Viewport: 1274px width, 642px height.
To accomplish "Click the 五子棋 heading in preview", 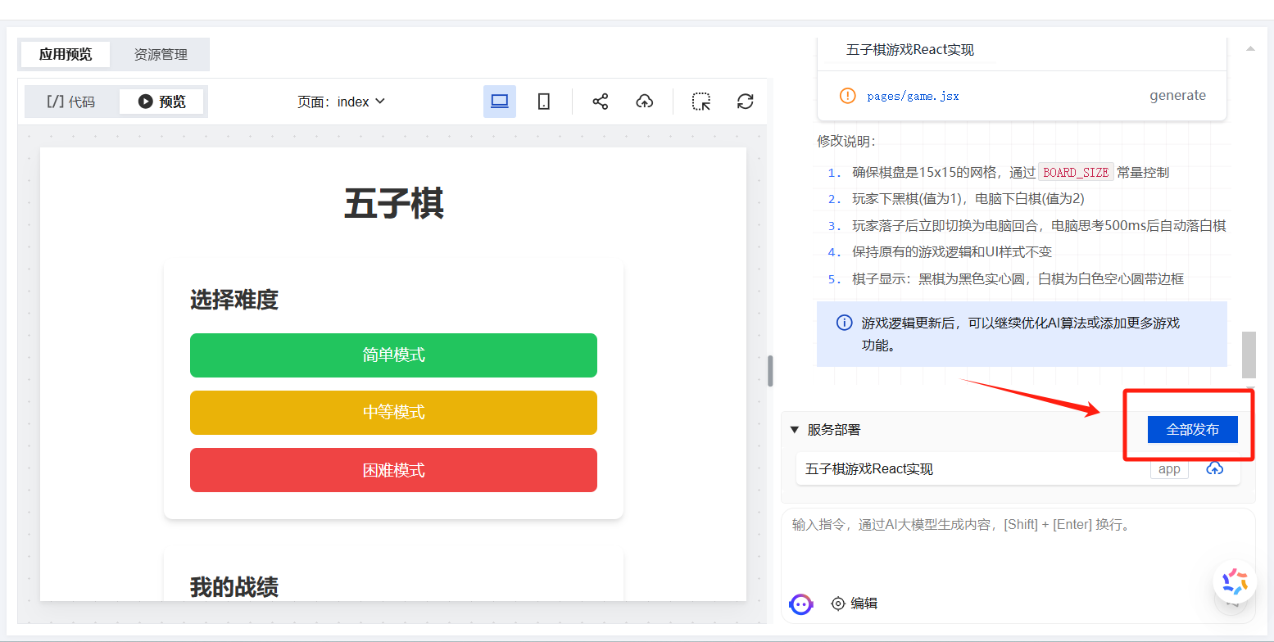I will click(x=393, y=203).
